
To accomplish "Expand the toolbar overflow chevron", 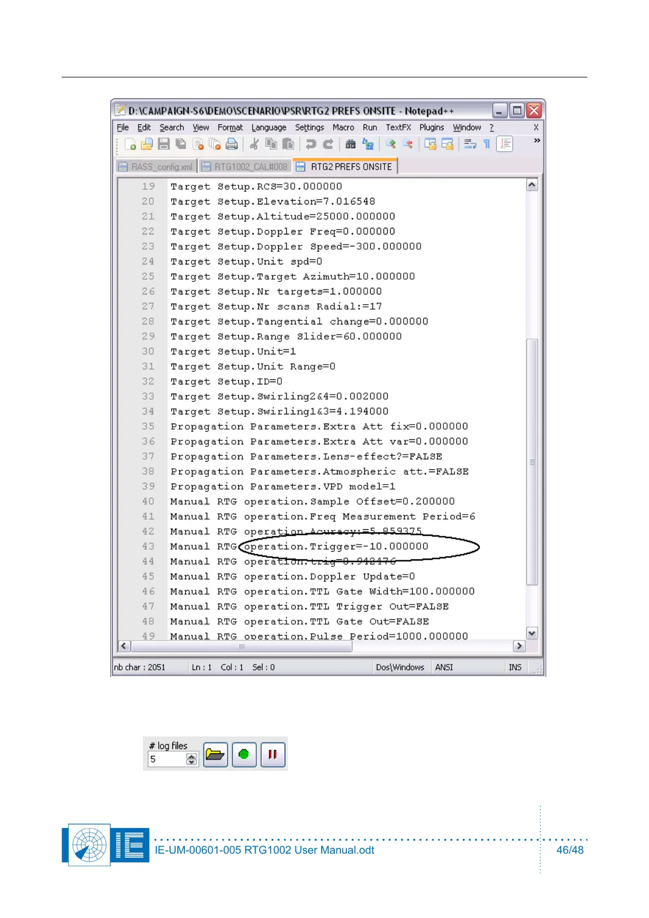I will tap(537, 141).
